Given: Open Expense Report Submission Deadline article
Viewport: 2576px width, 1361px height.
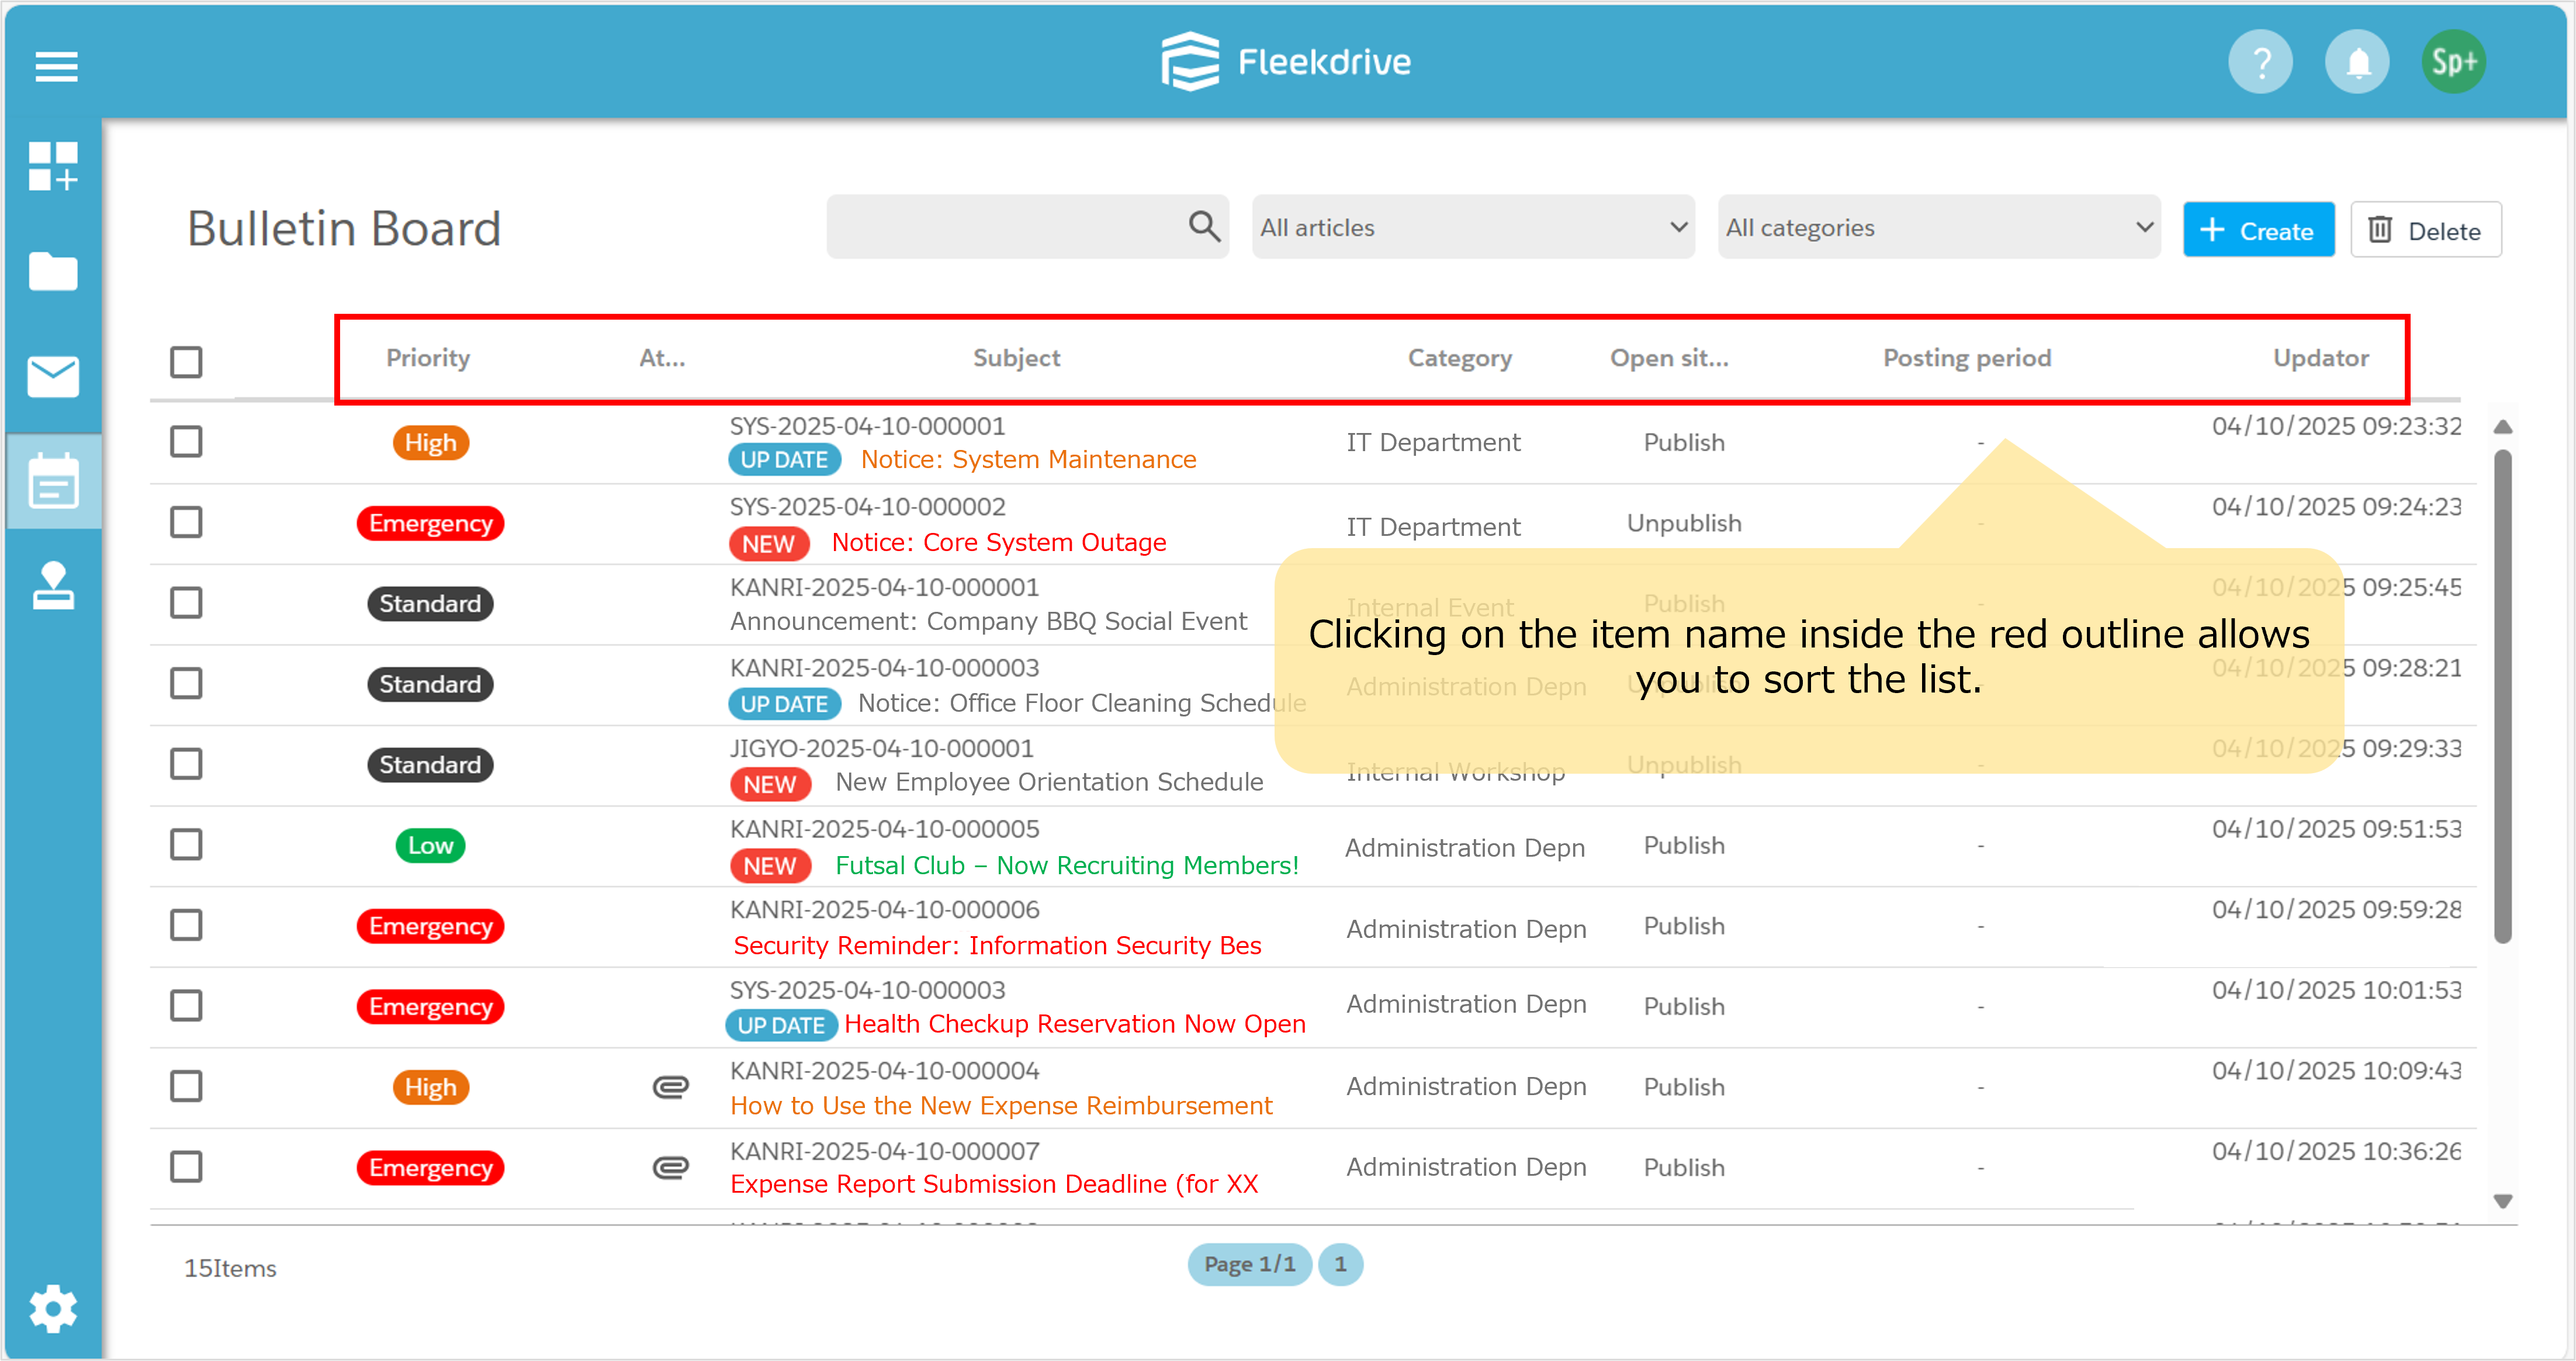Looking at the screenshot, I should tap(994, 1184).
